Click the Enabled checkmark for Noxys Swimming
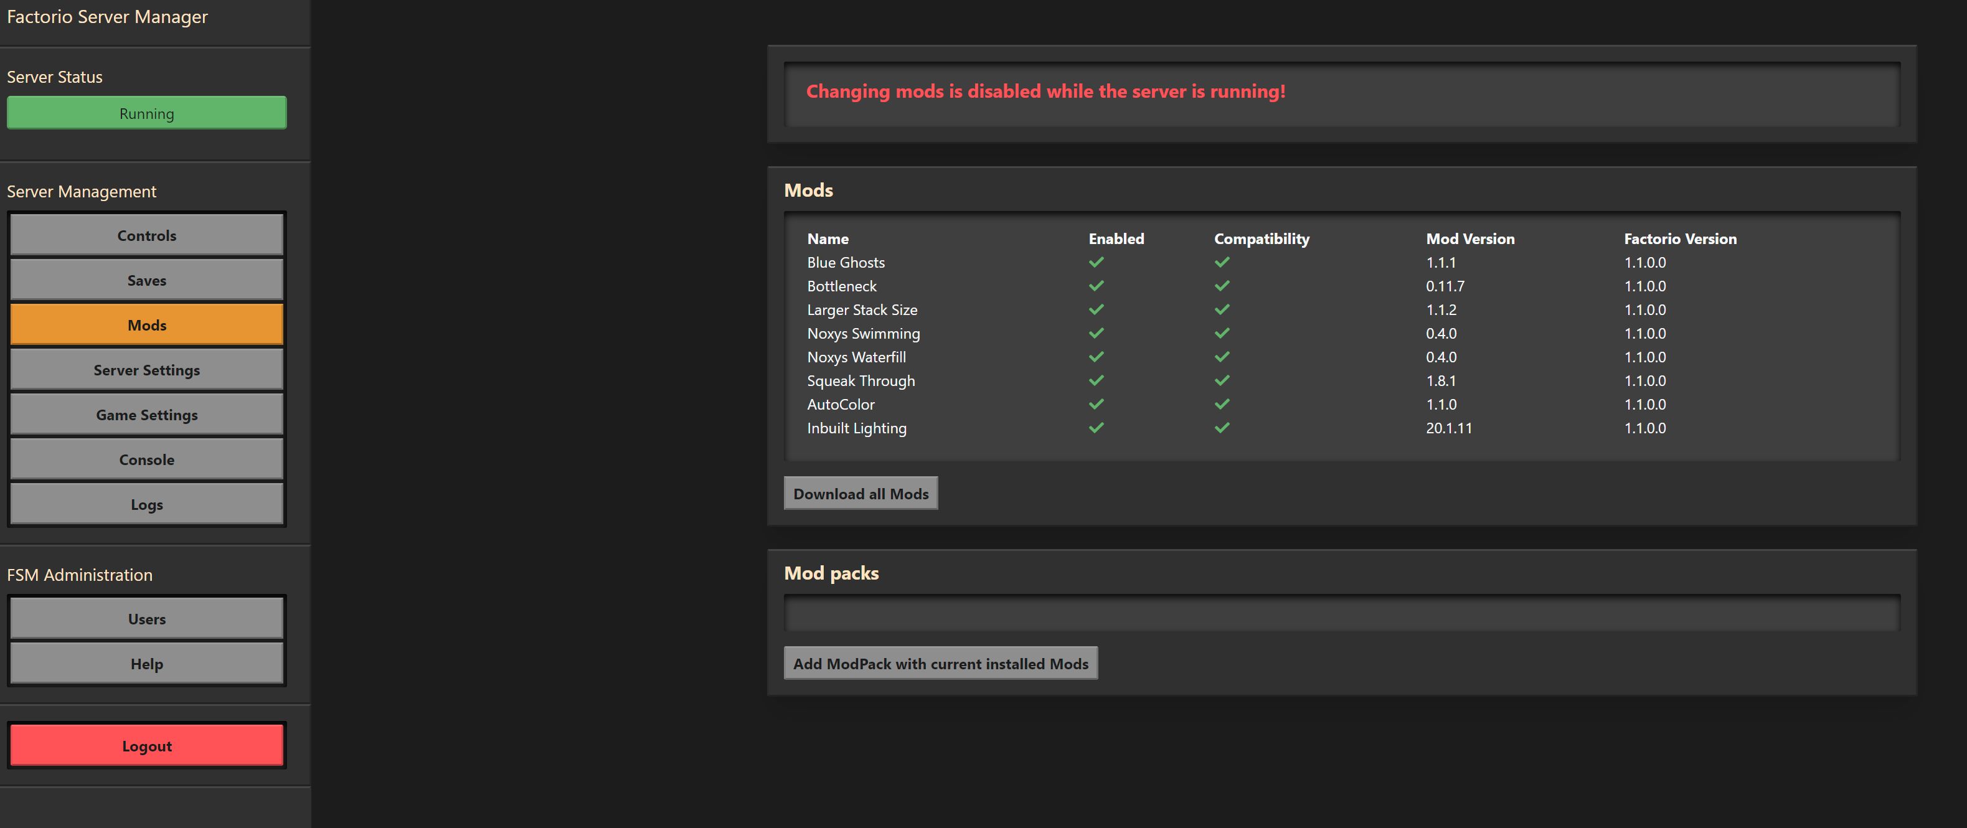Viewport: 1967px width, 828px height. [1096, 332]
